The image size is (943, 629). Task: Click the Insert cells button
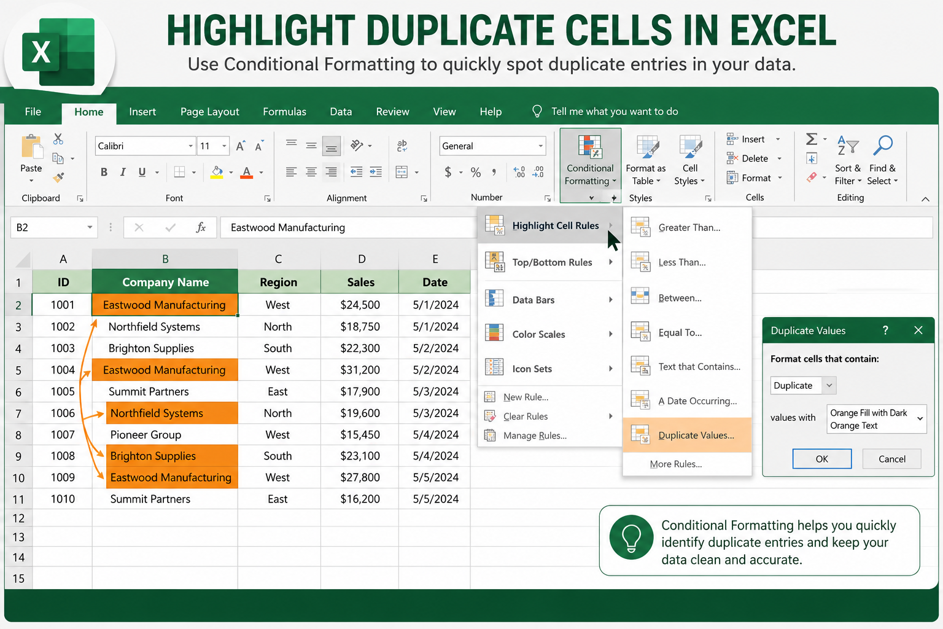point(754,139)
